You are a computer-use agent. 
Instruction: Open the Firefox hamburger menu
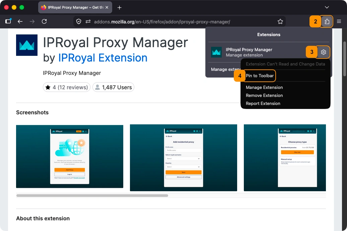click(x=339, y=21)
